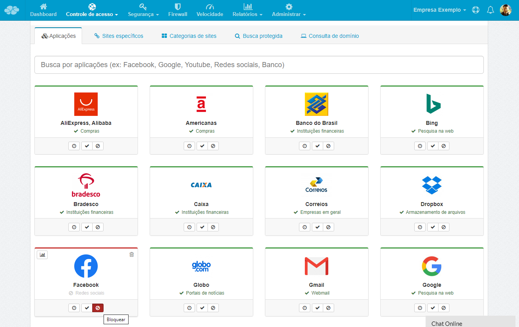This screenshot has width=519, height=327.
Task: Click Armazenamento de arquivos category label
Action: (x=436, y=212)
